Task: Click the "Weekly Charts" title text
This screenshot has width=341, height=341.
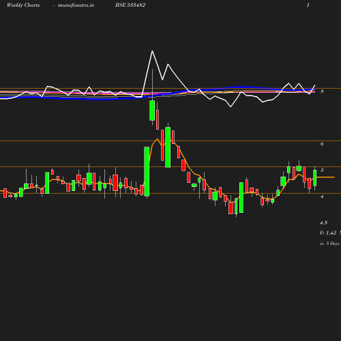Action: click(x=23, y=5)
